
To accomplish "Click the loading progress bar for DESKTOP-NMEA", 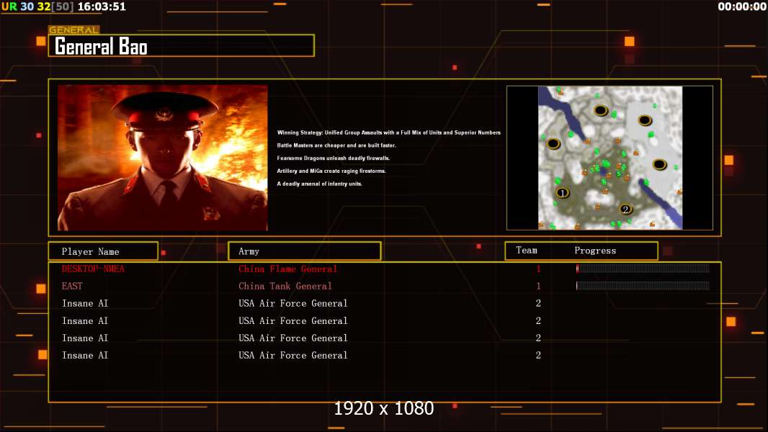I will click(643, 268).
